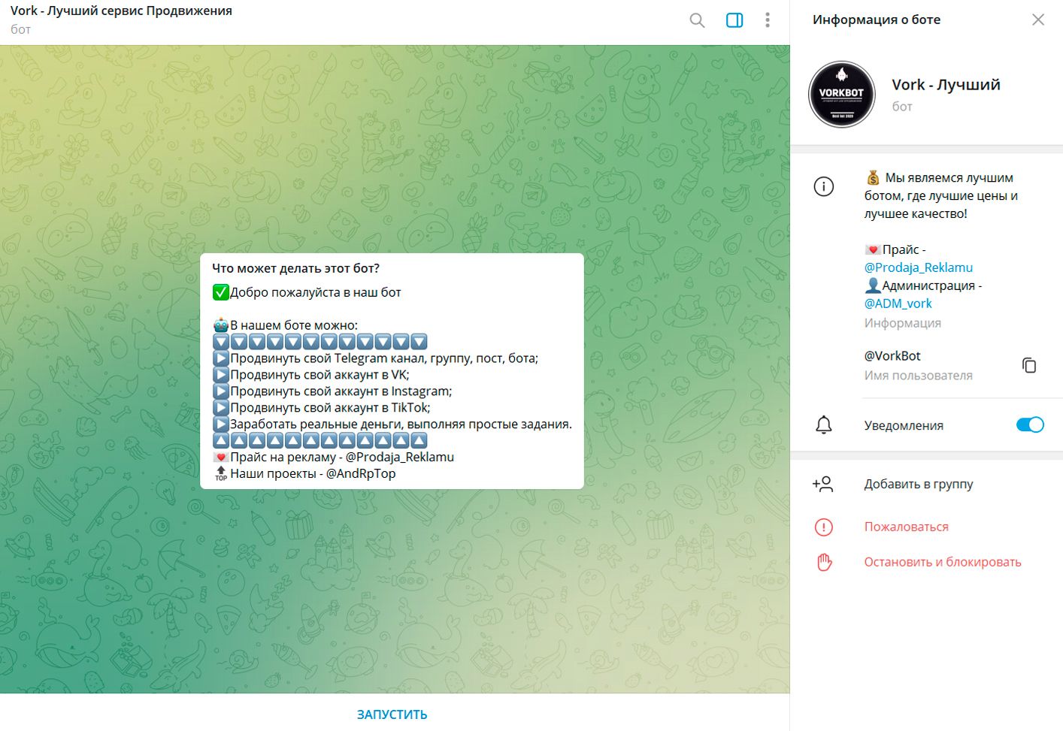Click the add-to-group person icon
The width and height of the screenshot is (1063, 731).
823,484
